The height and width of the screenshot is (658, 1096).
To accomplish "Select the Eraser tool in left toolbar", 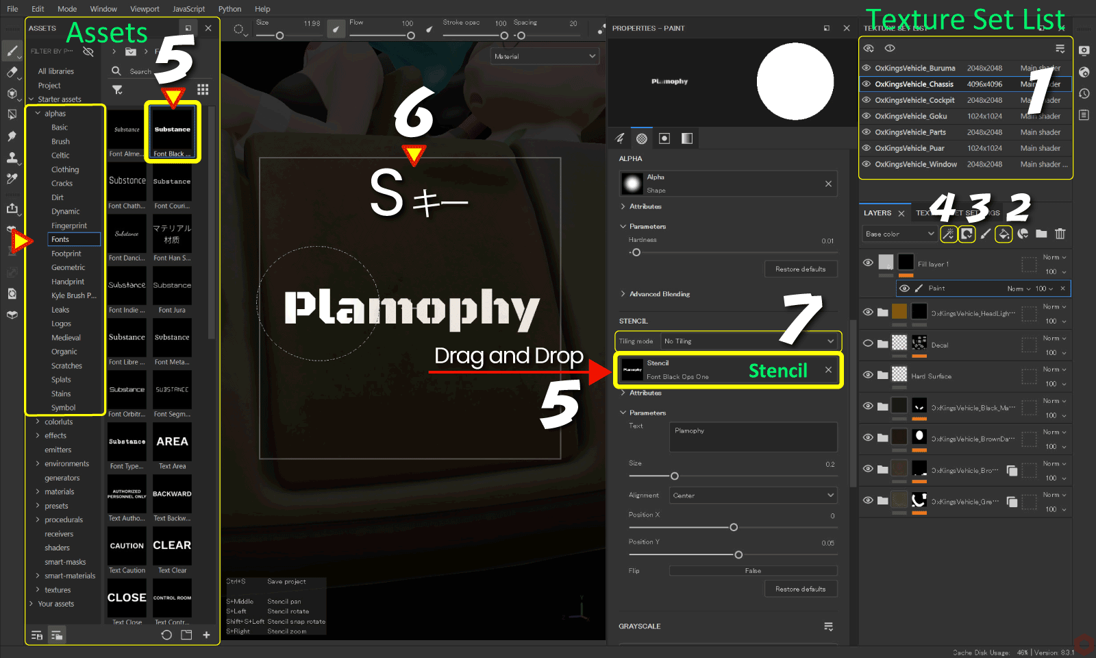I will [x=12, y=72].
